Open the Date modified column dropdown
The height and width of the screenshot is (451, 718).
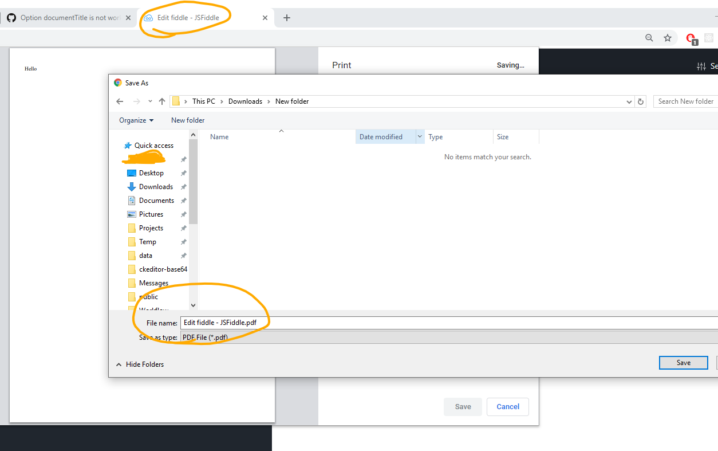(x=420, y=136)
